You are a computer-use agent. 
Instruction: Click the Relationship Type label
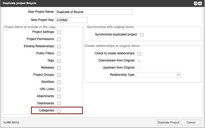coord(122,75)
